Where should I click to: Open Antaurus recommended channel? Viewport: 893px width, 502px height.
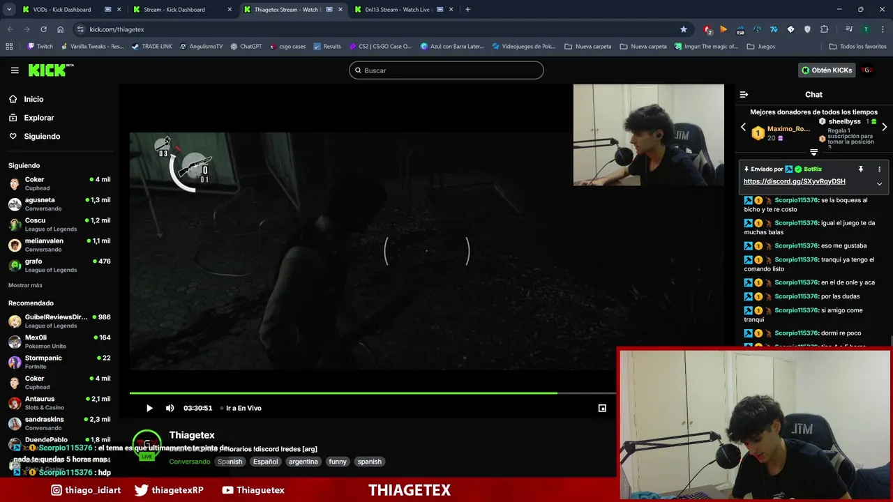[x=59, y=403]
